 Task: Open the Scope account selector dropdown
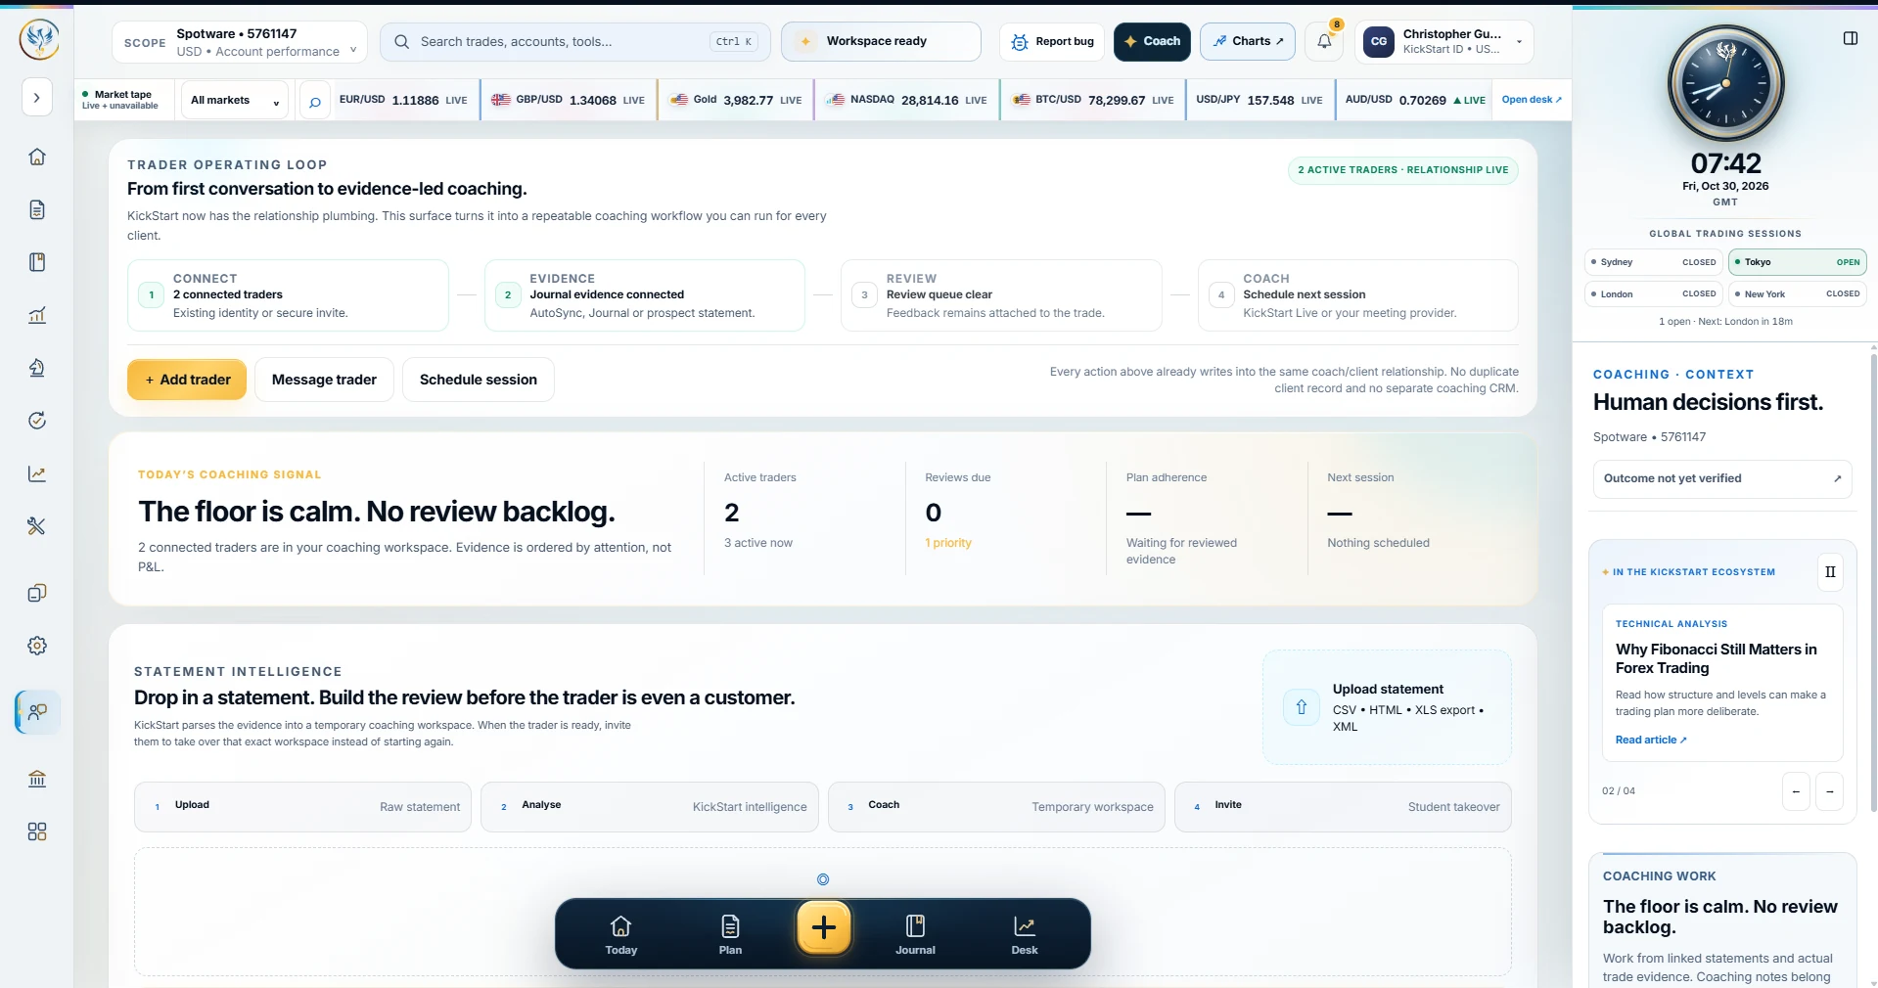tap(240, 42)
